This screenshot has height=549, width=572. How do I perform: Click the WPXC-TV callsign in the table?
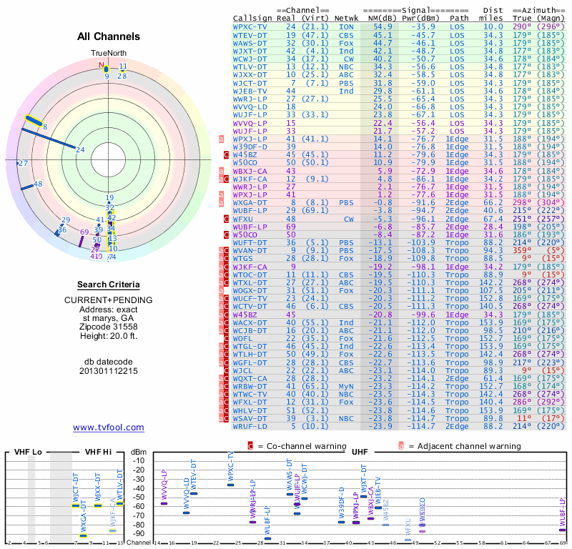point(250,26)
